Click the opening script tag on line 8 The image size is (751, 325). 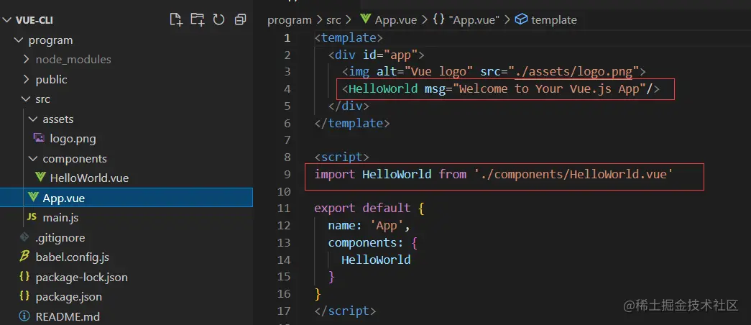point(341,157)
